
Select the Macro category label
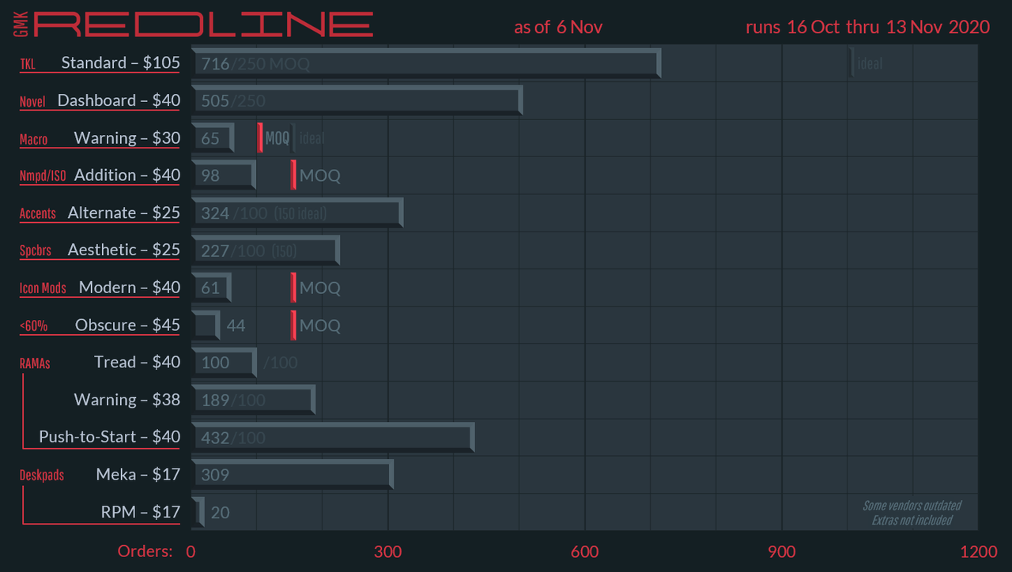click(x=33, y=139)
